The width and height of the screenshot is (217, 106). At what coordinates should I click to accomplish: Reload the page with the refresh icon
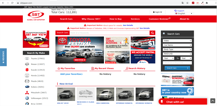click(12, 3)
